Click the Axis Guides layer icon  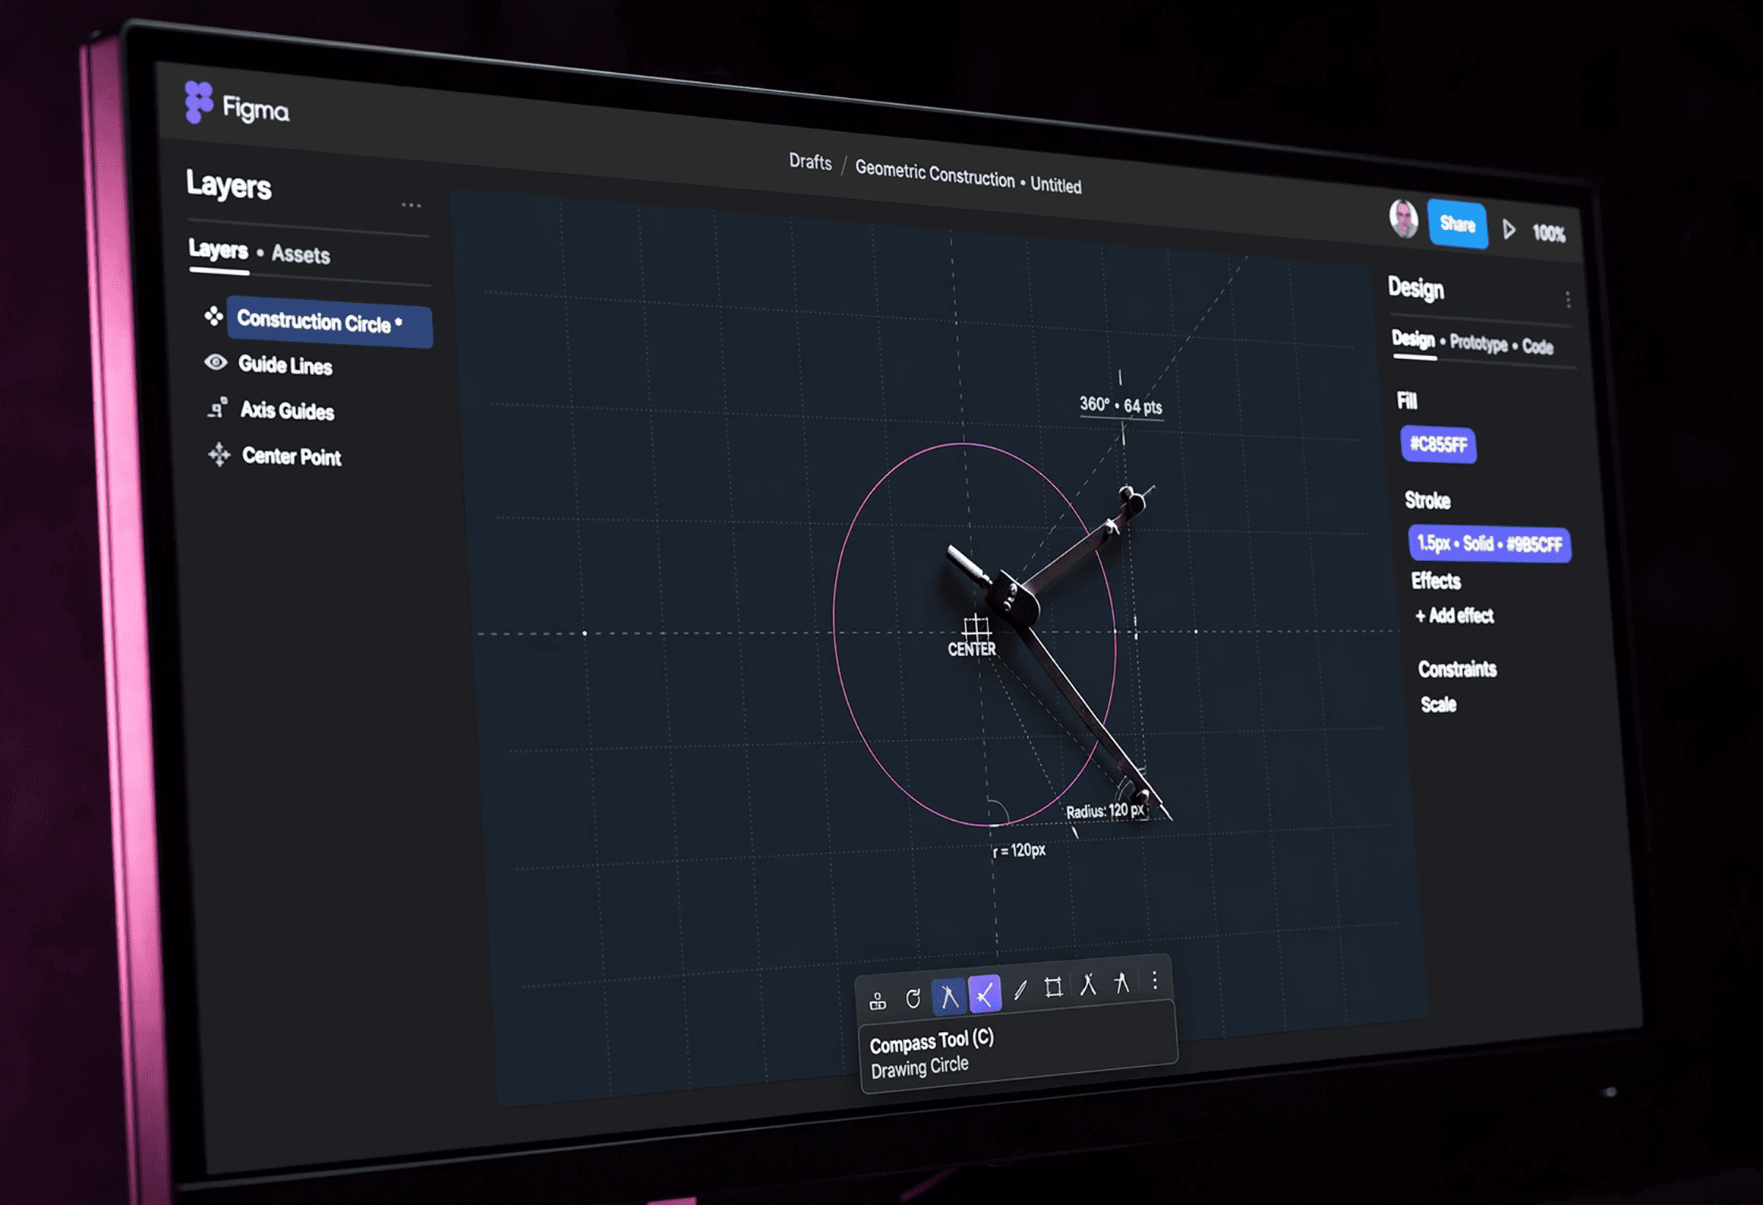(217, 408)
